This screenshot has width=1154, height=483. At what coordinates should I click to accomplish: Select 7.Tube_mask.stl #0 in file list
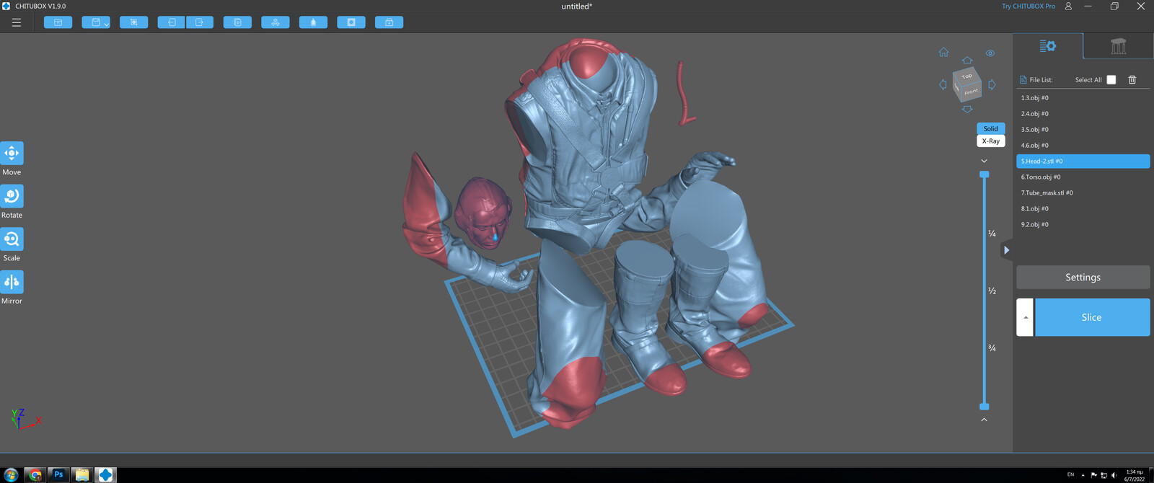click(1083, 193)
